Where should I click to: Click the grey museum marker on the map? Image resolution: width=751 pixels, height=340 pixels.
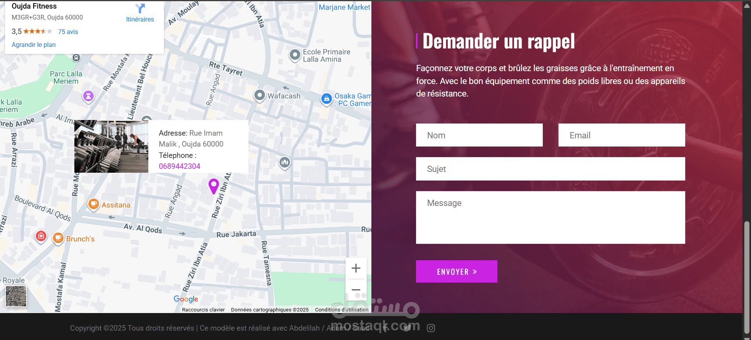285,162
